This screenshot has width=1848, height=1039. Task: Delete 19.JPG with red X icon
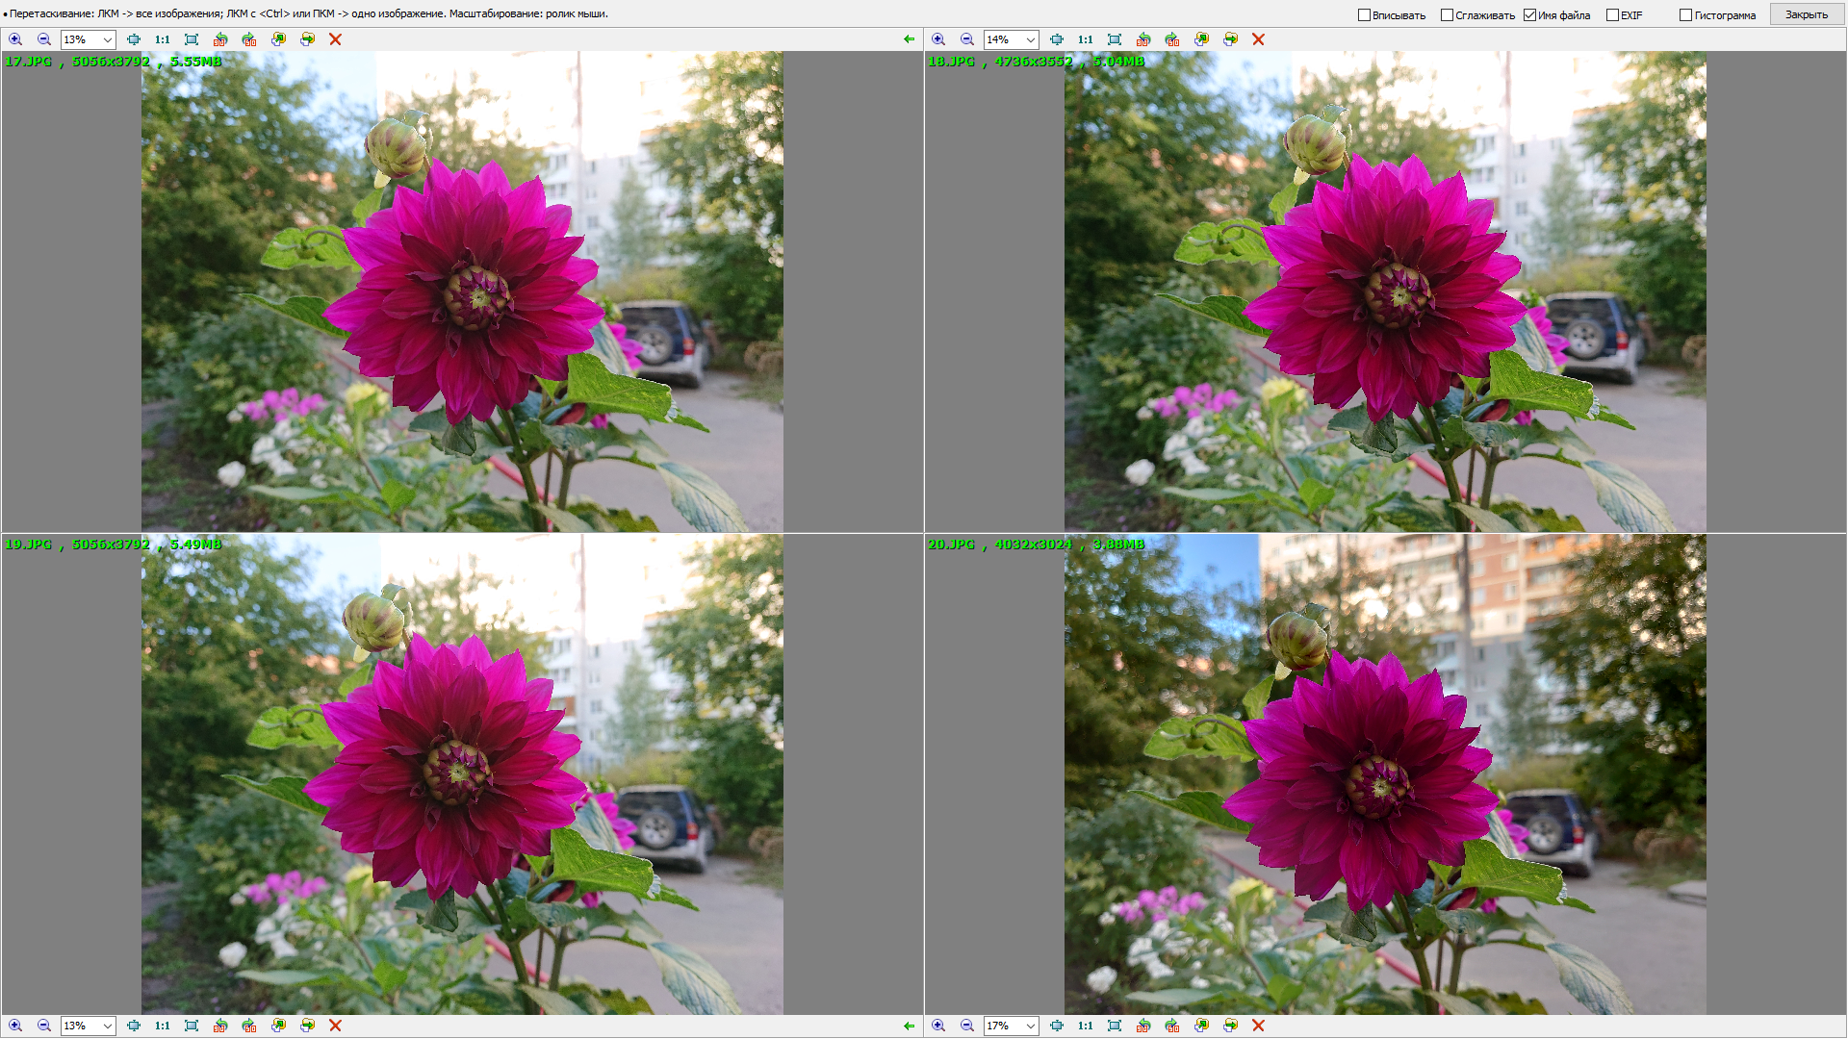(x=335, y=1026)
